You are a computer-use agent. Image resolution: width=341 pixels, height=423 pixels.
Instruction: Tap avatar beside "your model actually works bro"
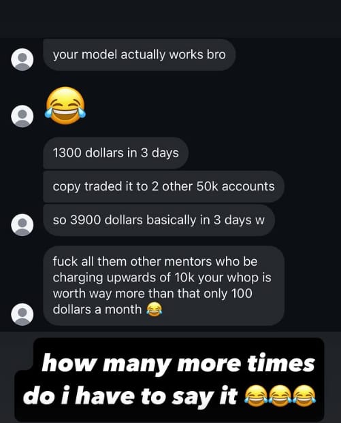coord(22,59)
